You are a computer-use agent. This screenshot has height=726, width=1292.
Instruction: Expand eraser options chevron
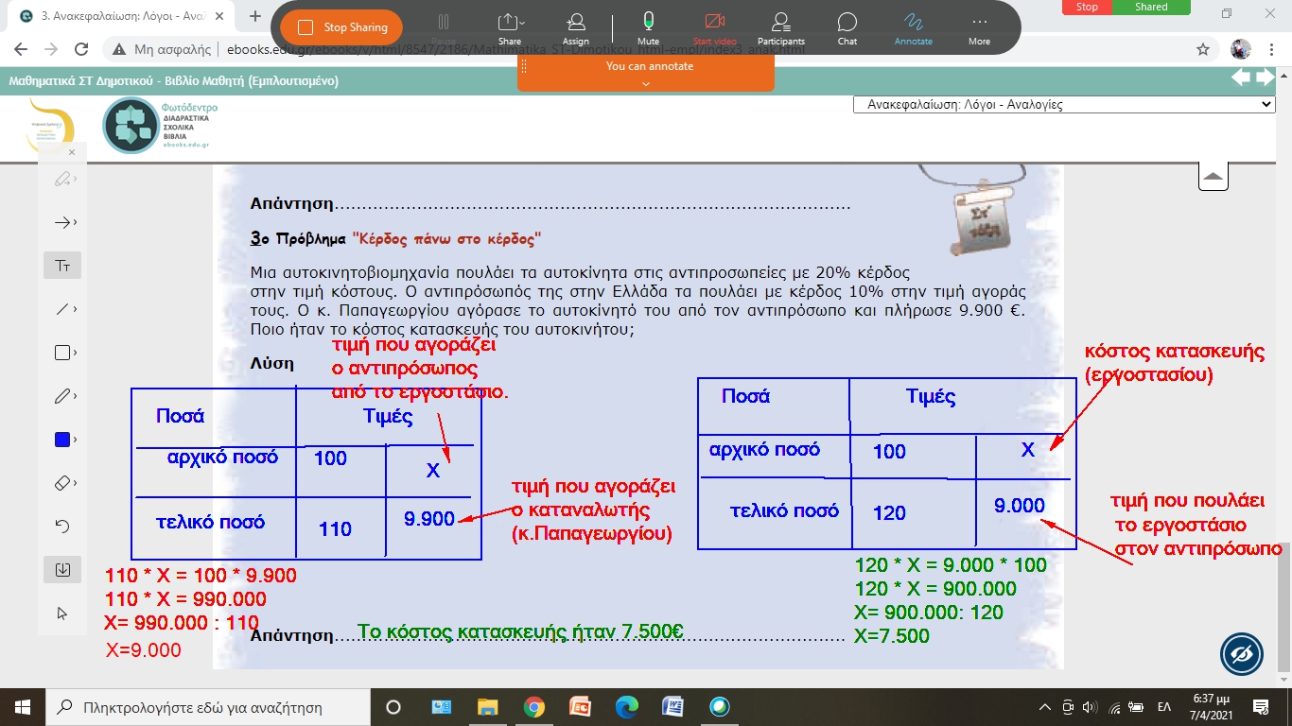click(76, 483)
